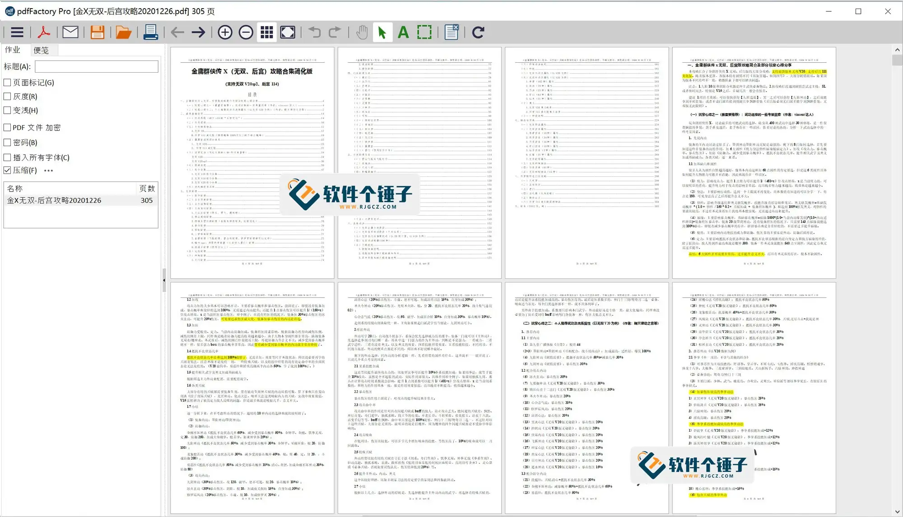Click the 页数 column header
Image resolution: width=903 pixels, height=517 pixels.
[147, 189]
